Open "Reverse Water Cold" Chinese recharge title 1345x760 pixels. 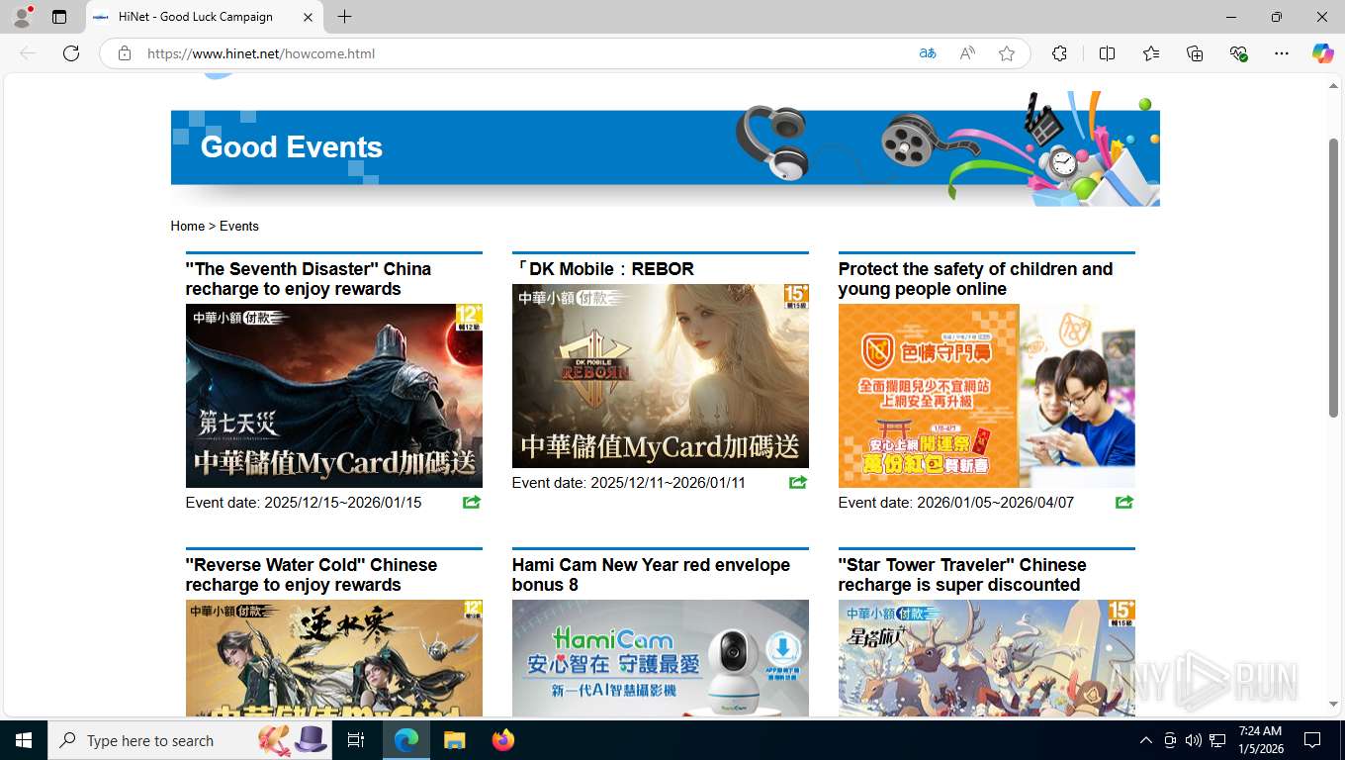[x=312, y=575]
